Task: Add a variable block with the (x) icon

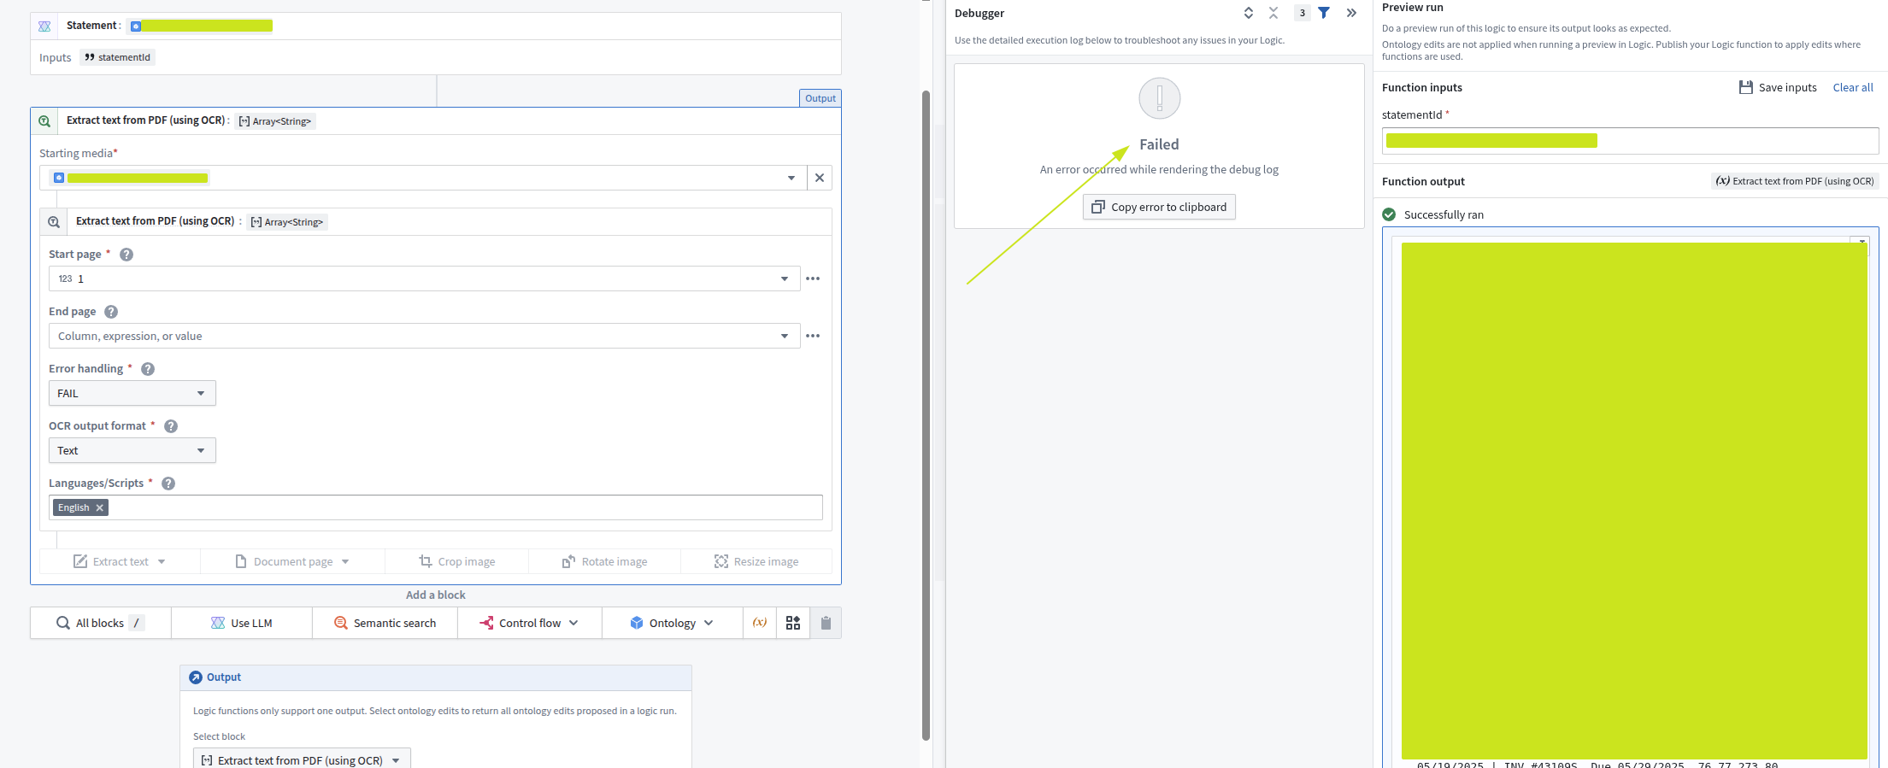Action: [760, 623]
